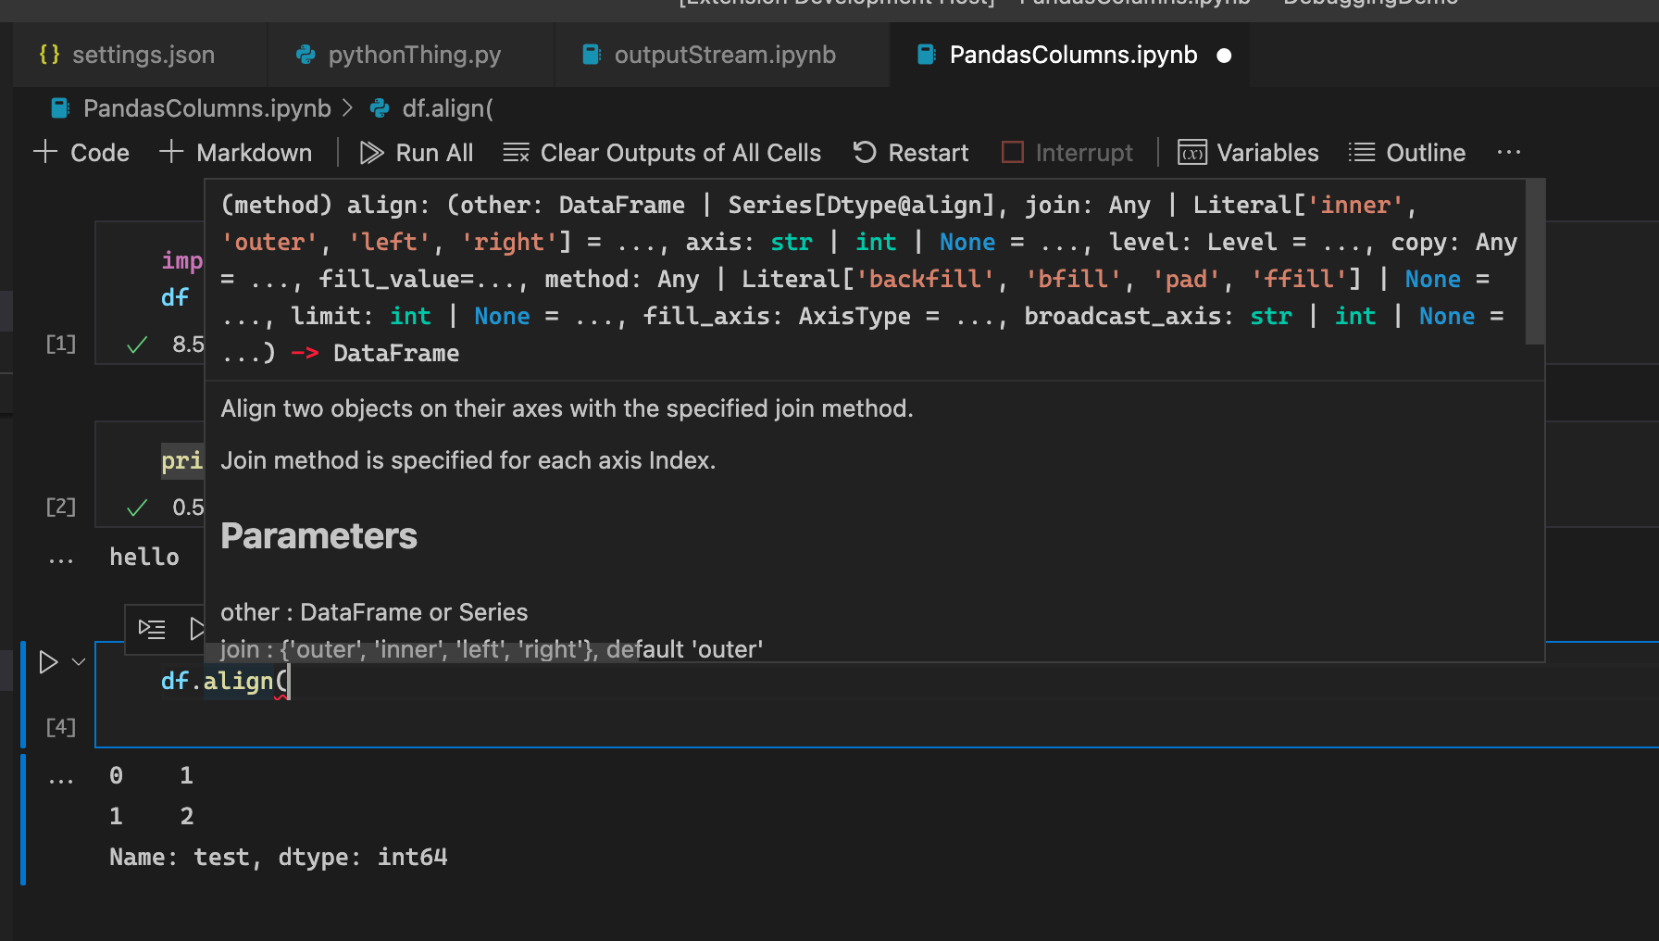
Task: Expand the collapsed output above hello
Action: (x=61, y=557)
